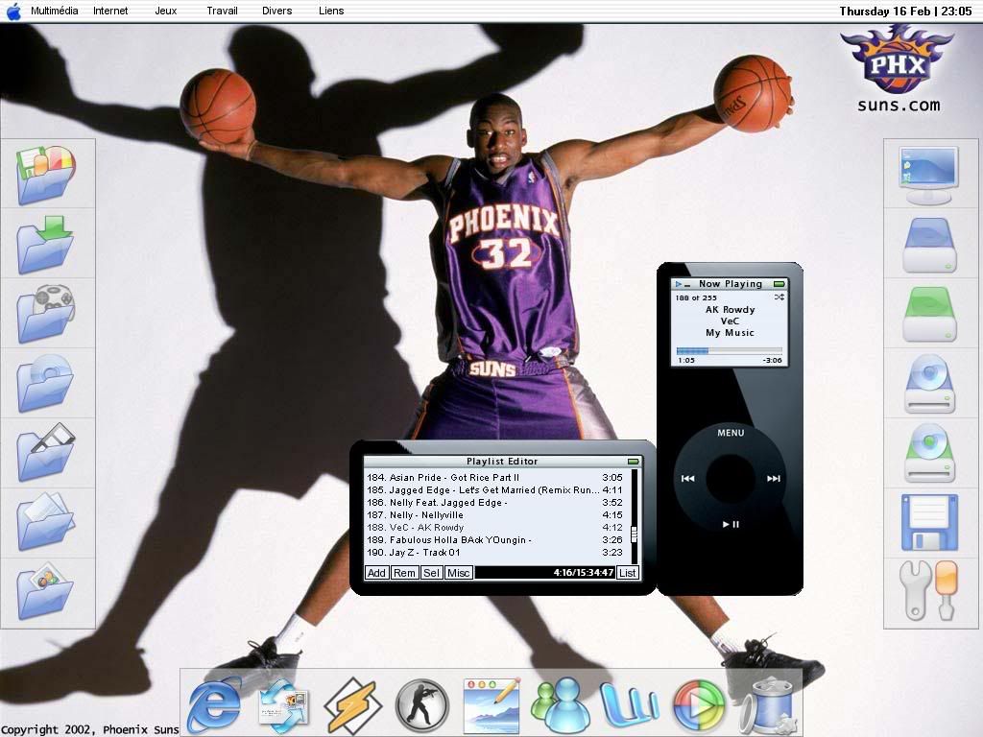The height and width of the screenshot is (737, 983).
Task: Open the computer monitor icon
Action: pos(929,176)
